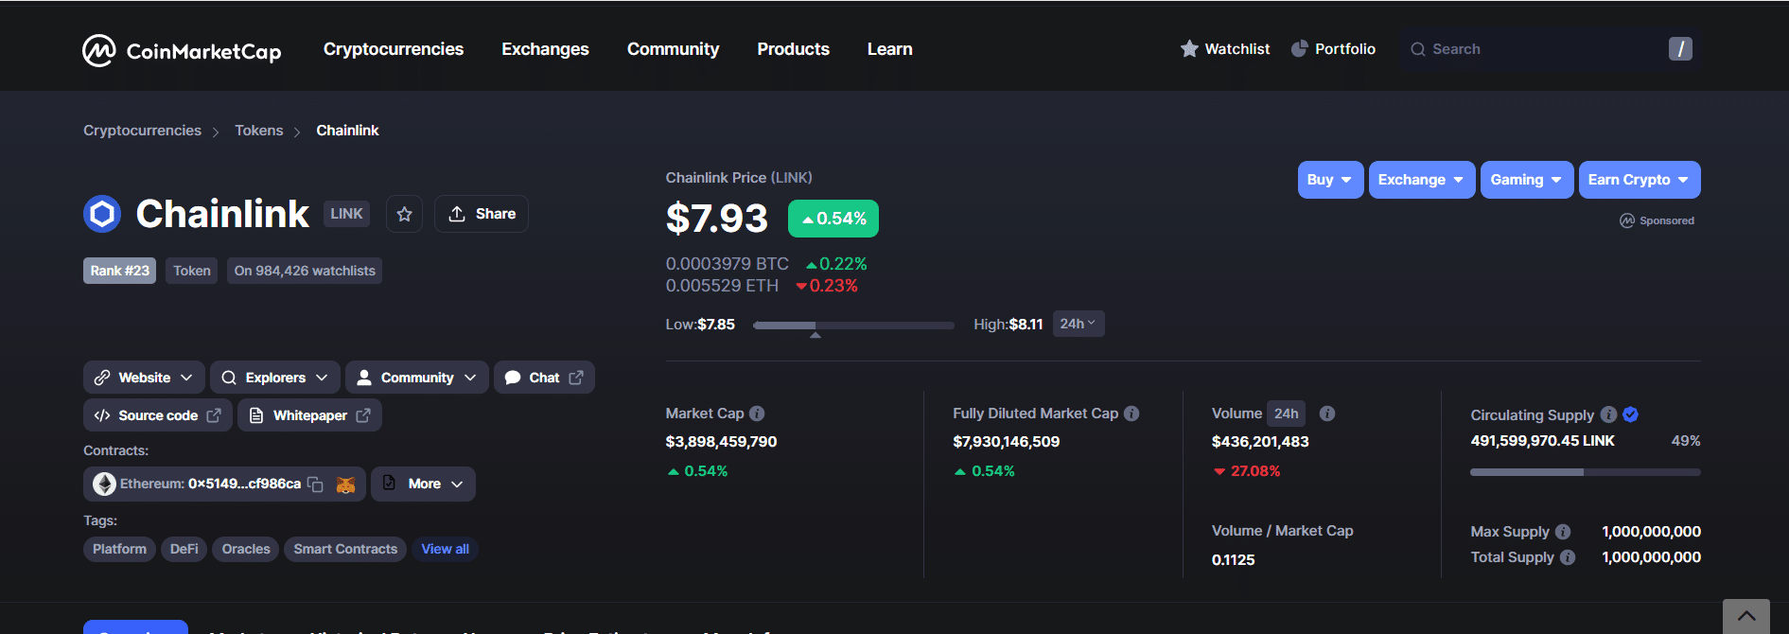Open the Products nav menu
Viewport: 1789px width, 634px height.
tap(793, 49)
